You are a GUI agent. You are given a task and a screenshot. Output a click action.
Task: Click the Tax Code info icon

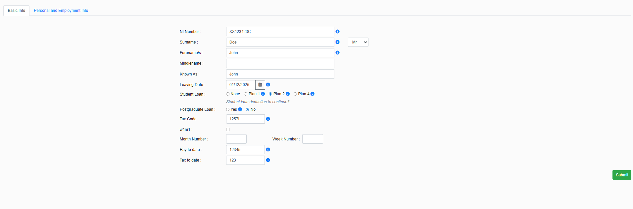[x=268, y=119]
